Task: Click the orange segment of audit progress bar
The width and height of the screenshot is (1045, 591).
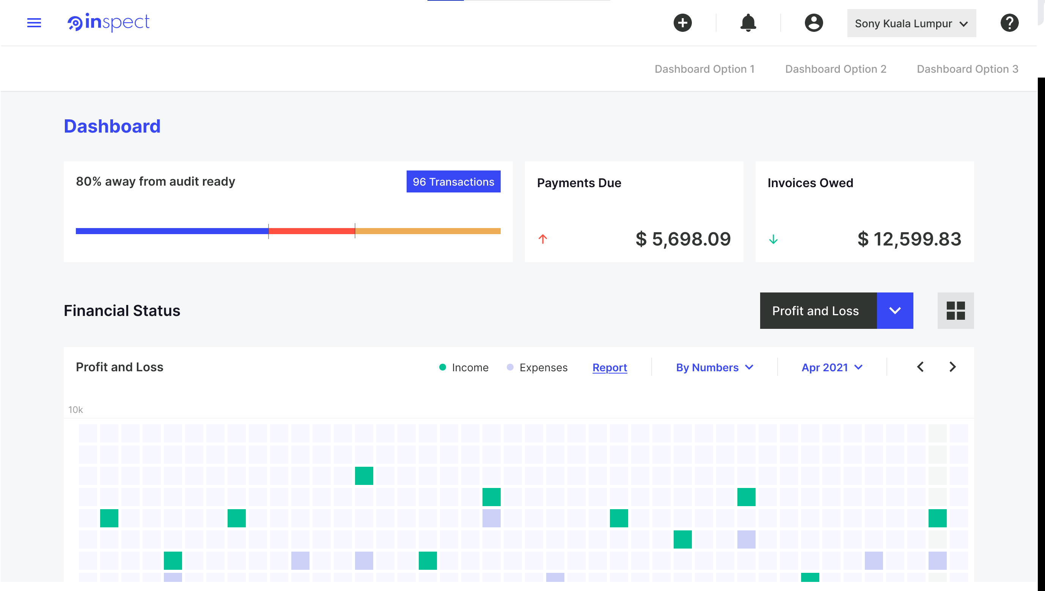Action: (x=428, y=231)
